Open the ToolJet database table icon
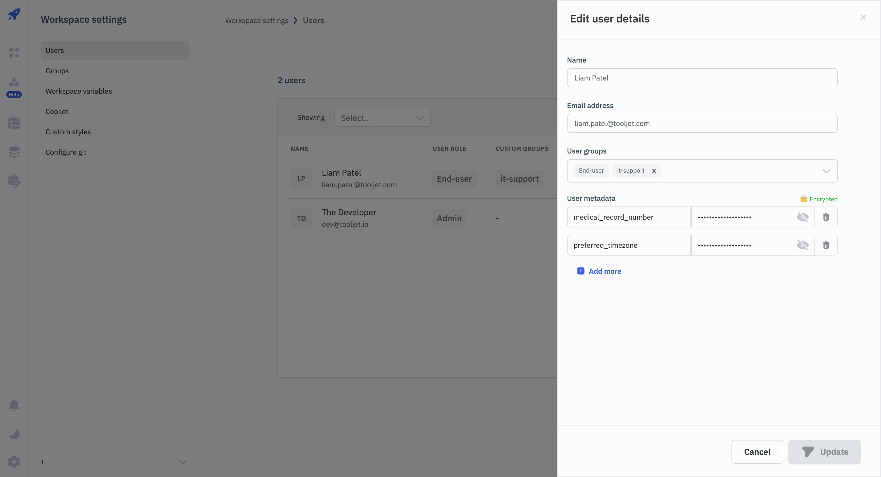This screenshot has width=881, height=477. (x=14, y=123)
